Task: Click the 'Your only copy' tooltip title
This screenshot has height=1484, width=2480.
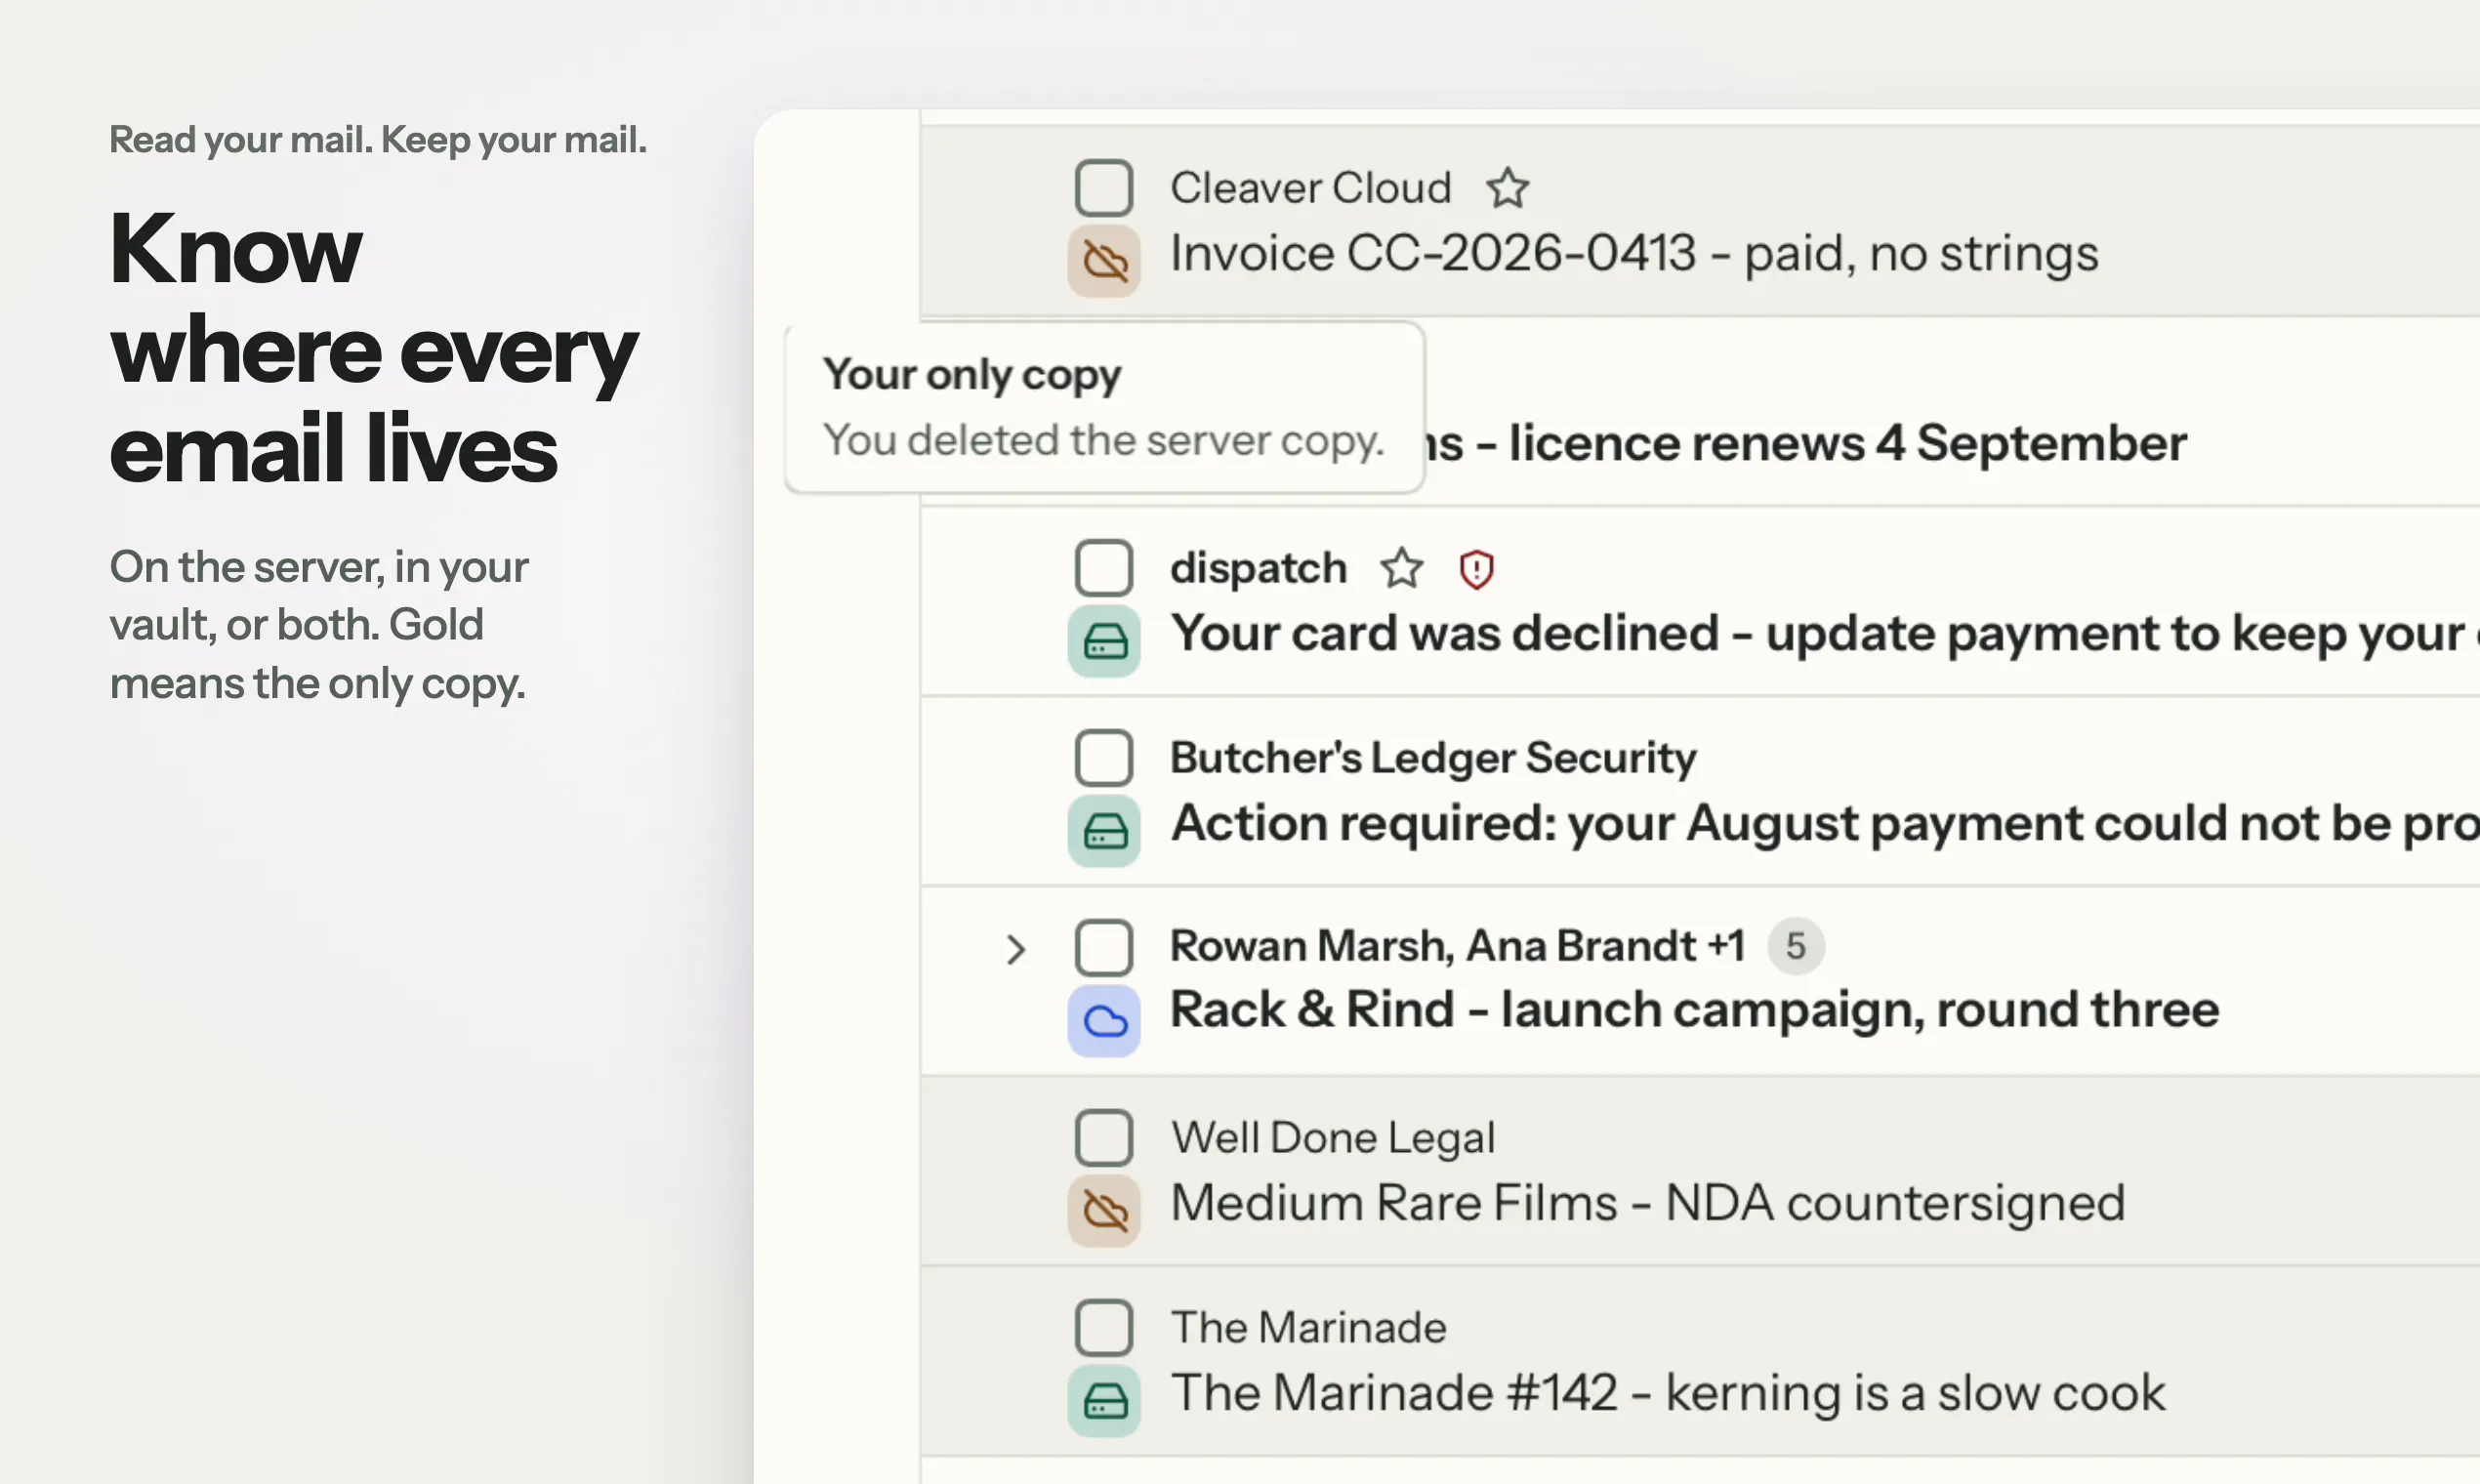Action: [x=971, y=376]
